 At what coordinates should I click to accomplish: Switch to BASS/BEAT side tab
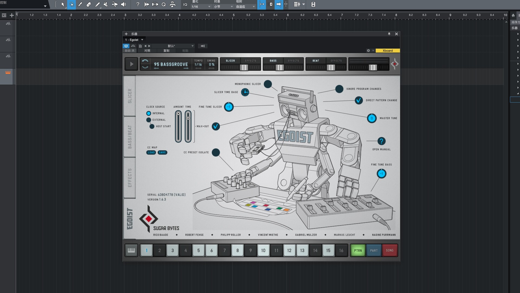pyautogui.click(x=130, y=137)
